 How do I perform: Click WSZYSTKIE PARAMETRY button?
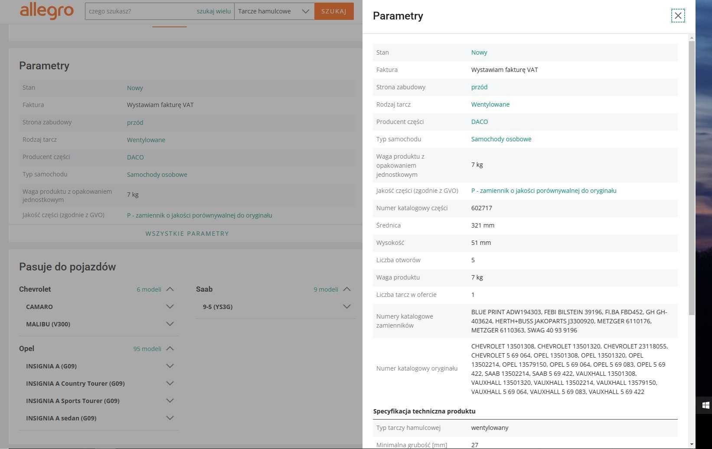pyautogui.click(x=187, y=234)
